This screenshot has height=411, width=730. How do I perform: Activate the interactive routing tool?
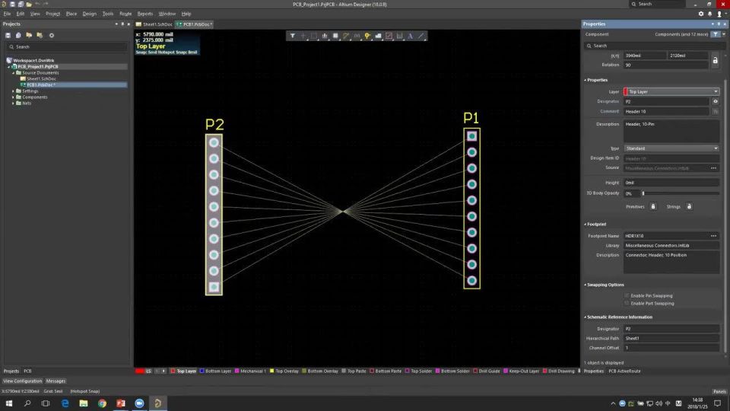pos(346,36)
